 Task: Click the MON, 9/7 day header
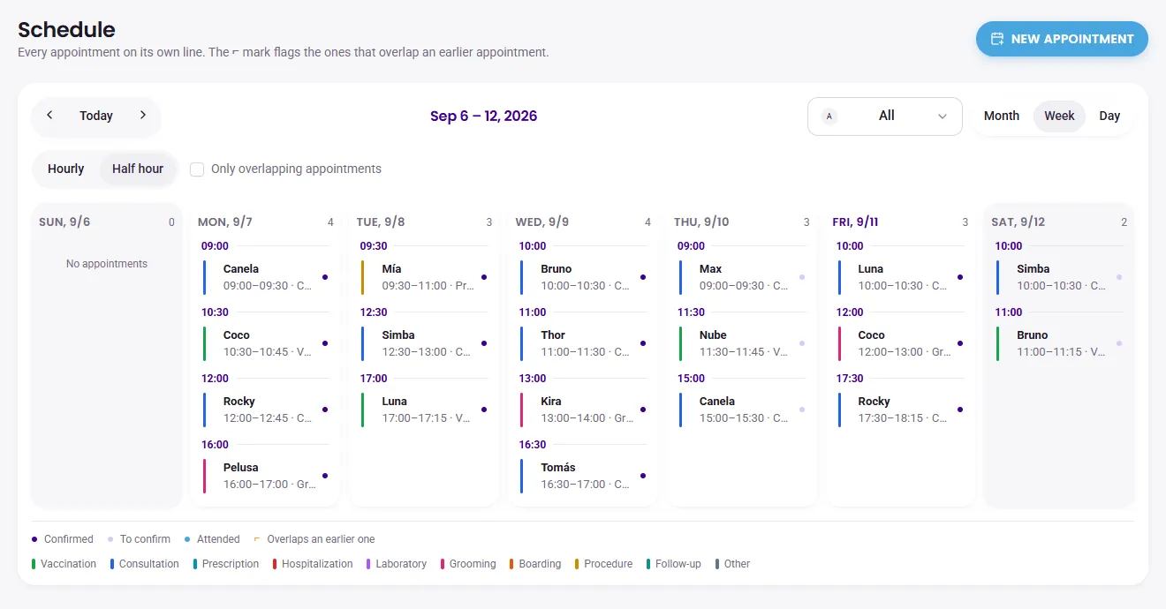click(225, 222)
